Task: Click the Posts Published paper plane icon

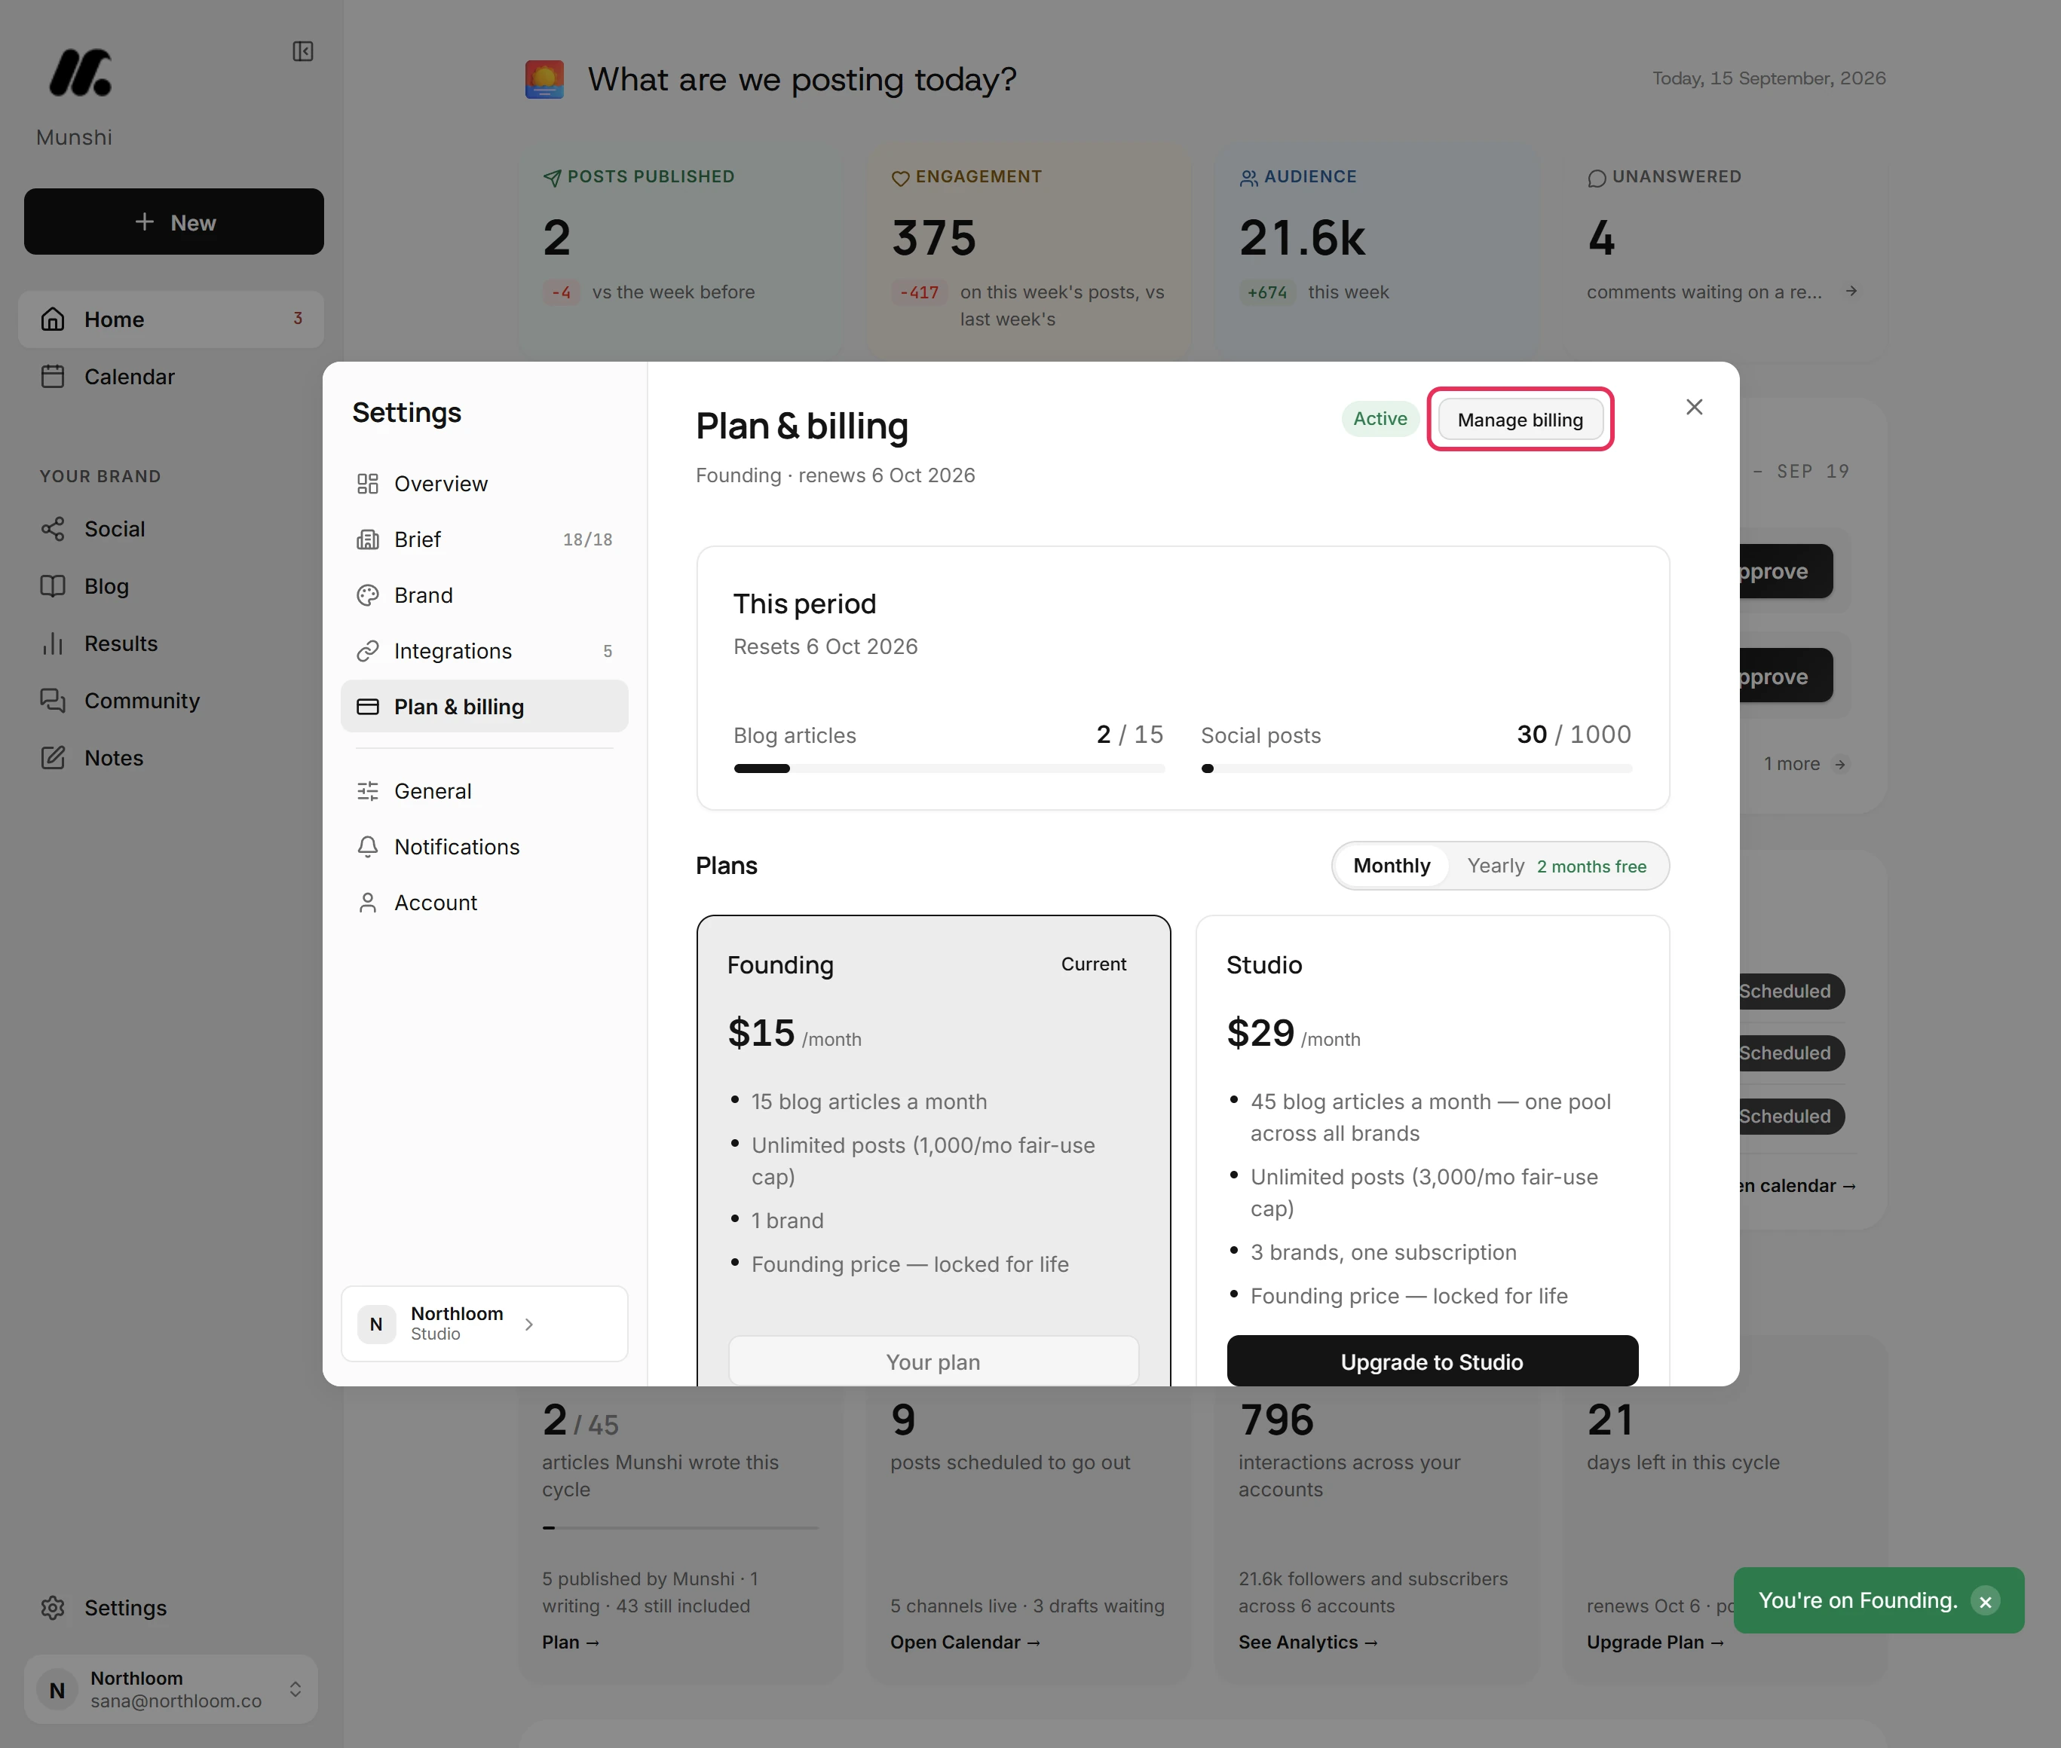Action: [x=552, y=177]
